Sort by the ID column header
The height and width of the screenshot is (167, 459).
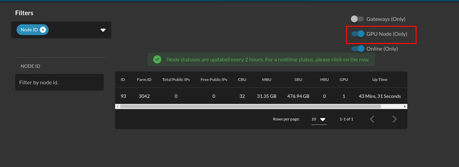(123, 80)
